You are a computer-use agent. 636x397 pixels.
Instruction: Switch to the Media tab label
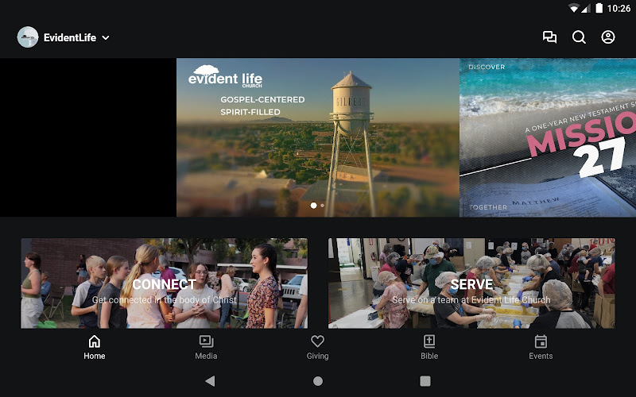pos(206,357)
